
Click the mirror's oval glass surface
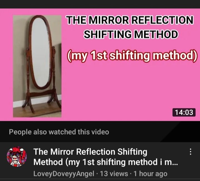coord(41,52)
